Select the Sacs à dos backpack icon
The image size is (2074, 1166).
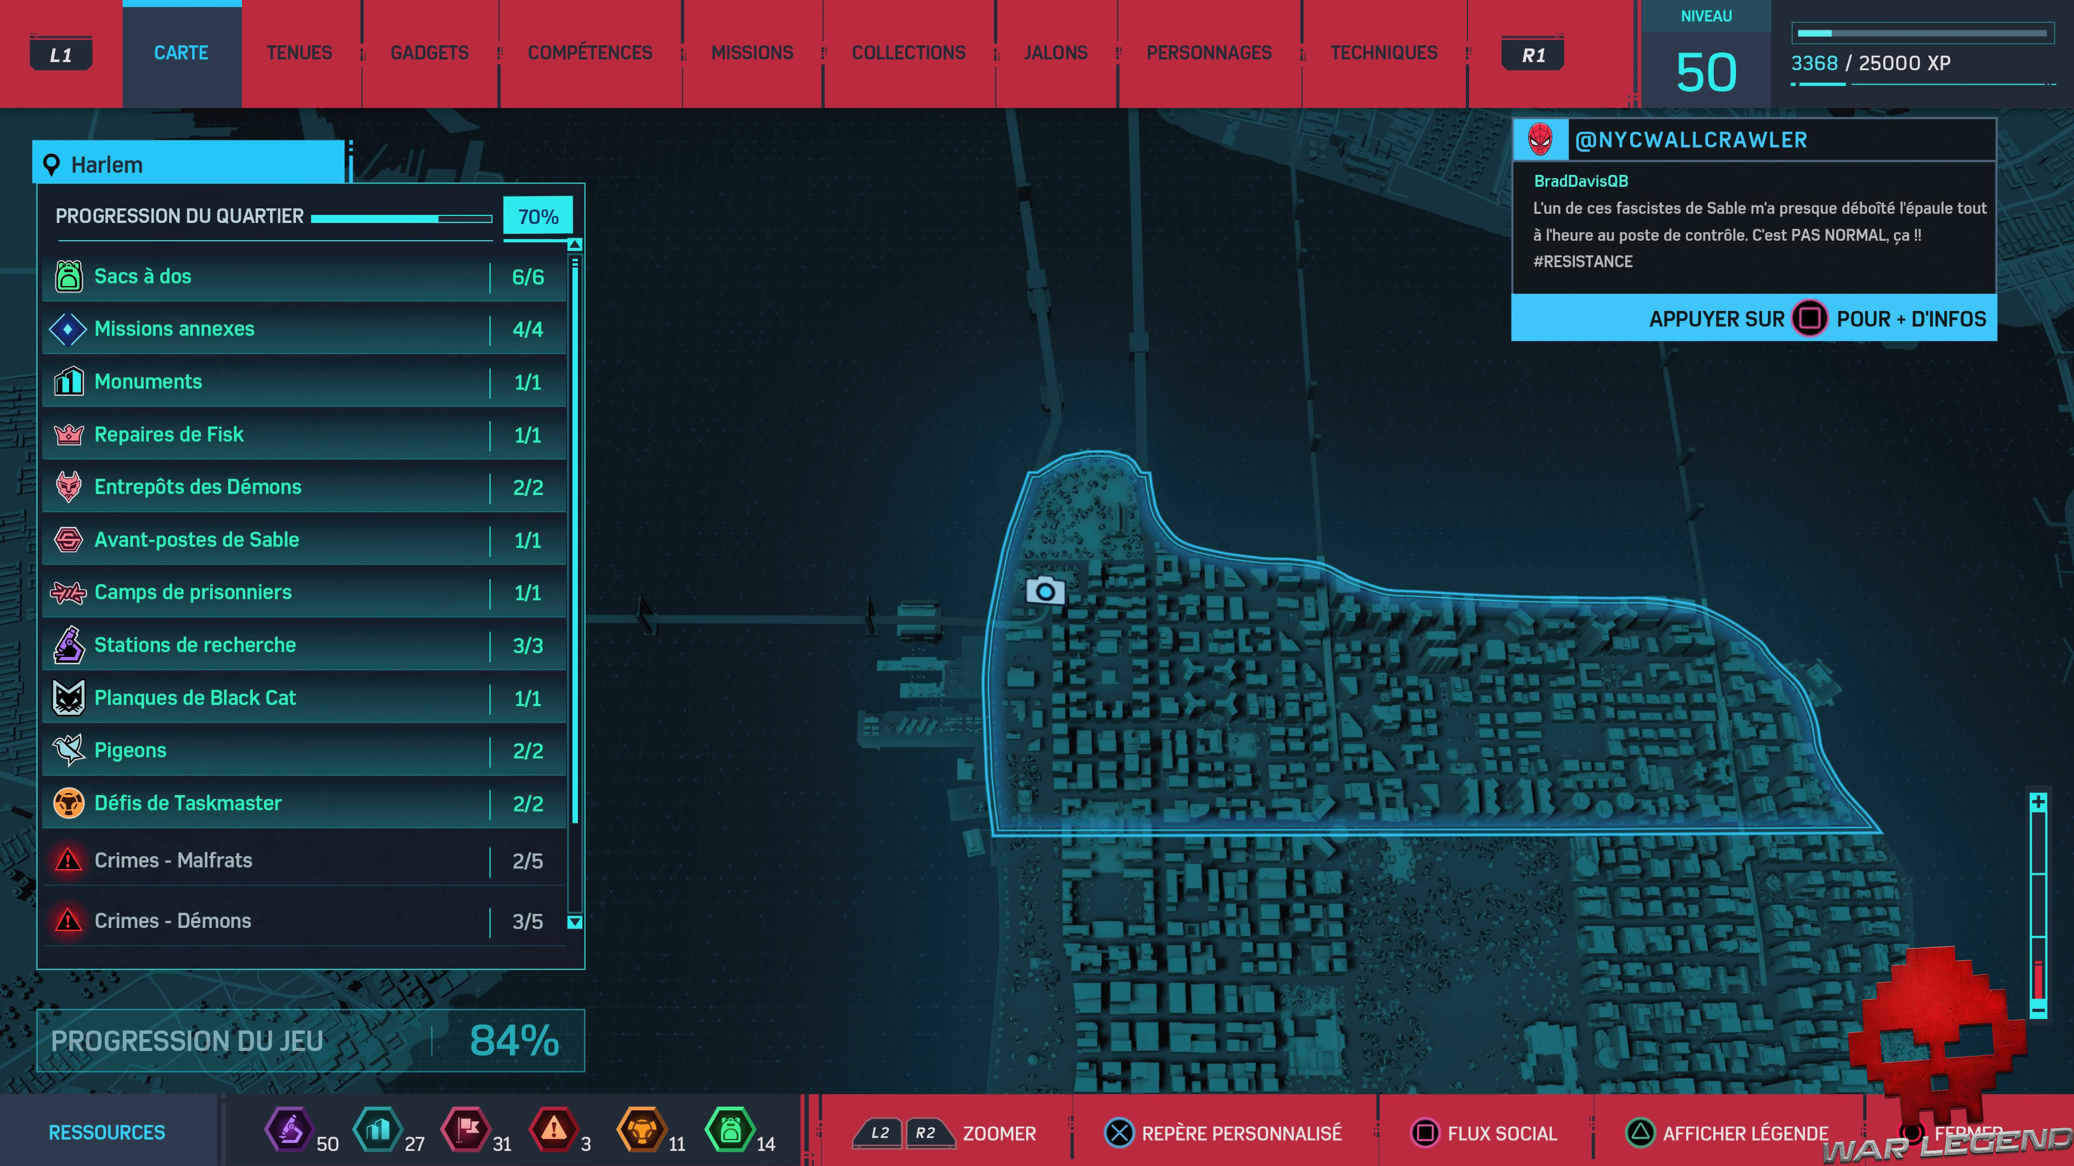[69, 276]
